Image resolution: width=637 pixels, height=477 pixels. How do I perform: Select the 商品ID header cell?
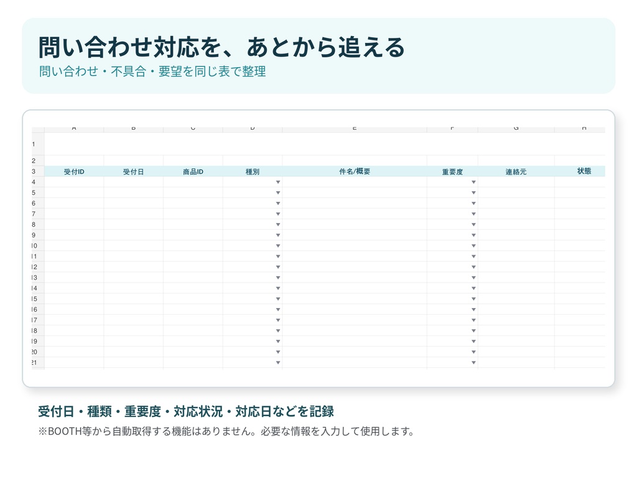[x=193, y=171]
